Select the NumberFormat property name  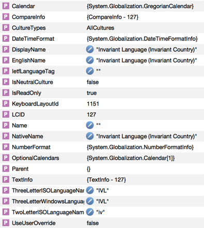[31, 147]
